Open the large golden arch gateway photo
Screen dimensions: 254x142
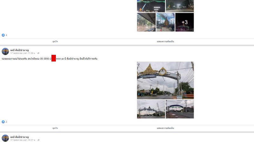[165, 80]
